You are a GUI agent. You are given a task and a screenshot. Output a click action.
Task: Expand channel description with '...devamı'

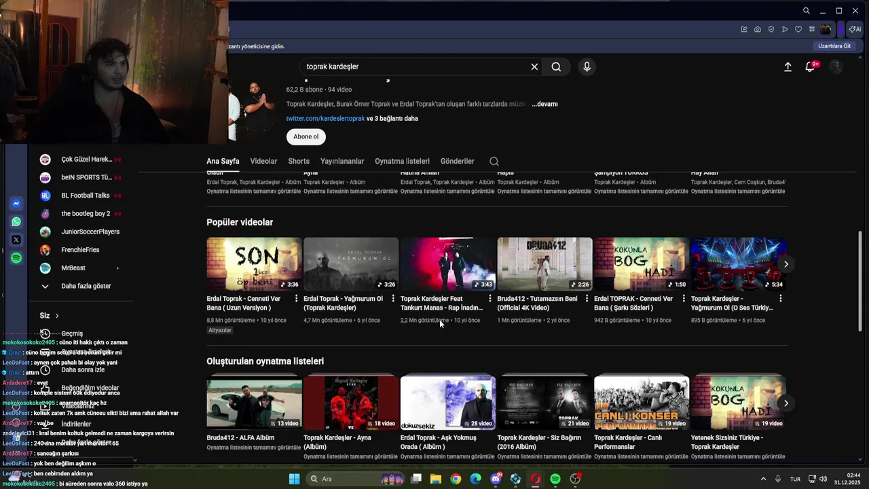pyautogui.click(x=544, y=104)
